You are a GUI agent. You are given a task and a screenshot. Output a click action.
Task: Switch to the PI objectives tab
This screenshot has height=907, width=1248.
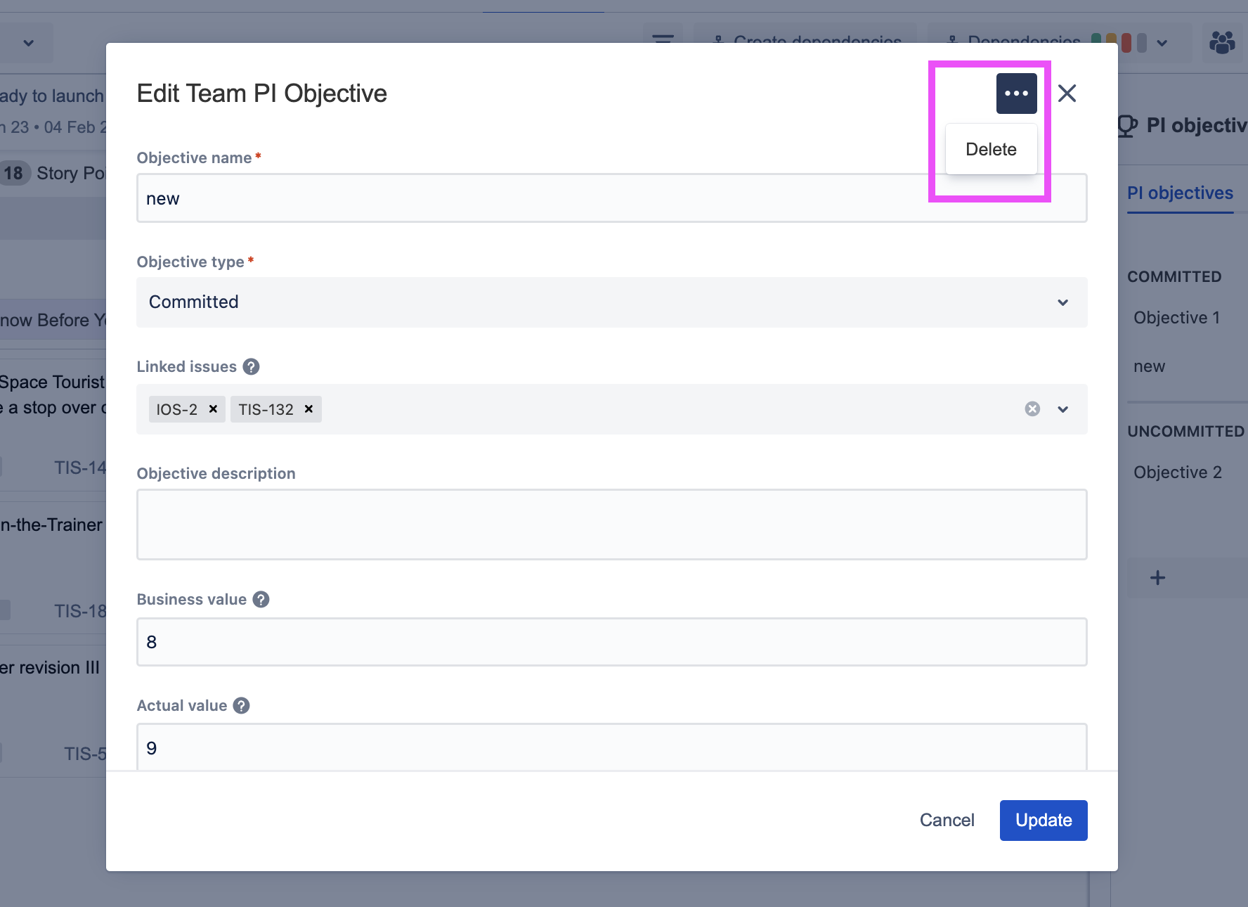[x=1180, y=193]
